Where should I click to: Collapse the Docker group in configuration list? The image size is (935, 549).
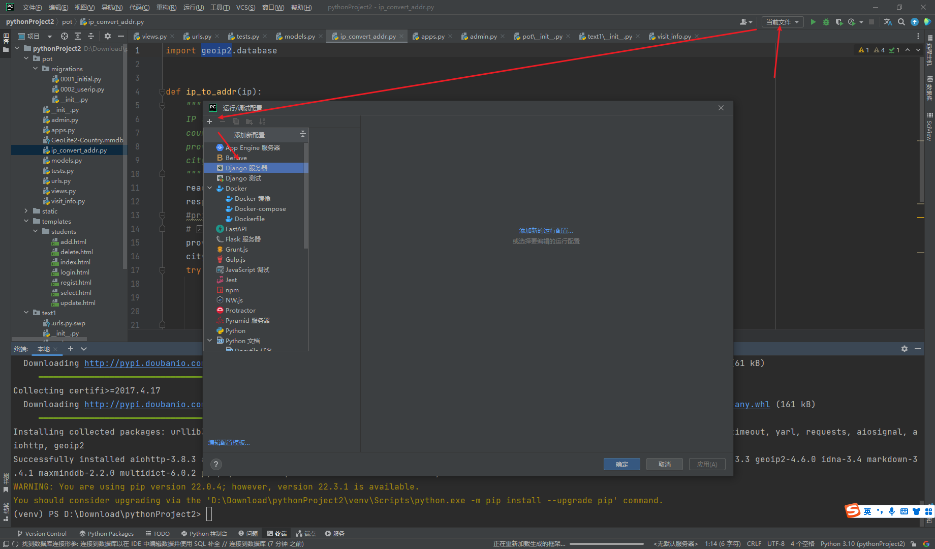210,188
